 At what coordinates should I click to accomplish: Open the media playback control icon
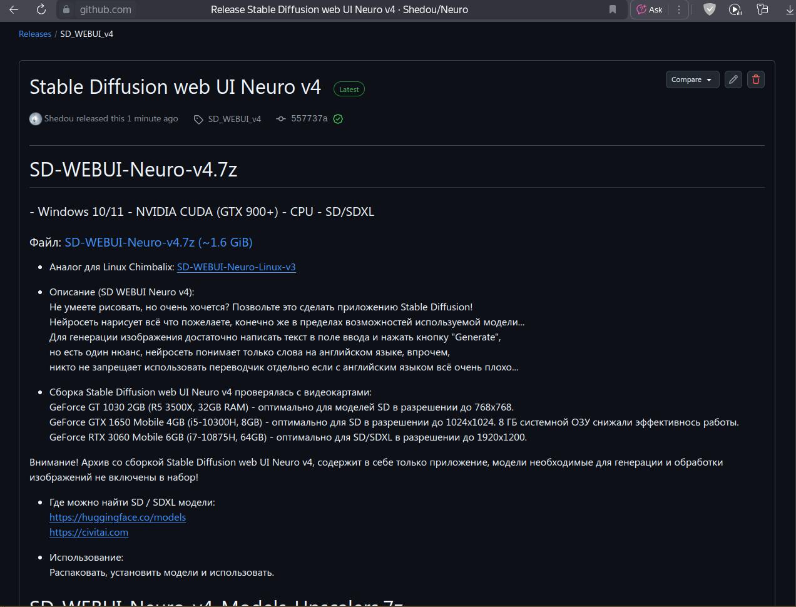(735, 9)
